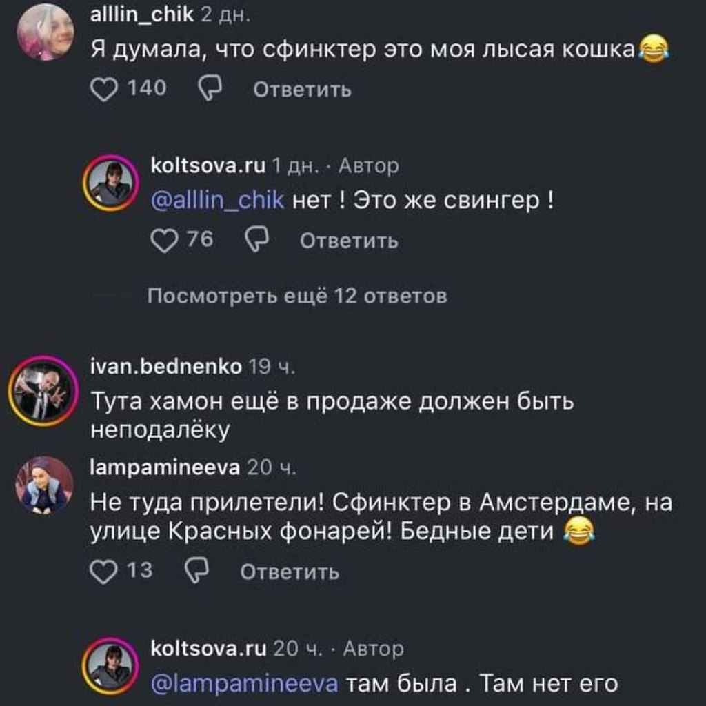Expand 'Посмотреть ещё 12 ответов' replies
This screenshot has height=706, width=706.
click(x=297, y=296)
